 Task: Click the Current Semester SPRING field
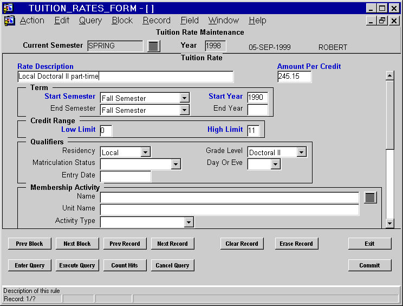pos(115,46)
